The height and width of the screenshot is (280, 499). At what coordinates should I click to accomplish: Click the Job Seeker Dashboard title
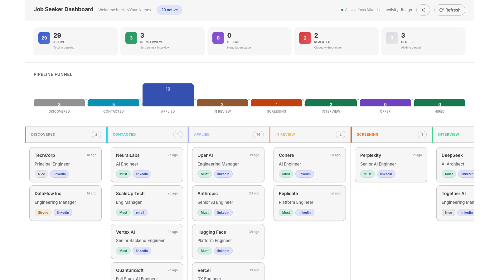64,9
